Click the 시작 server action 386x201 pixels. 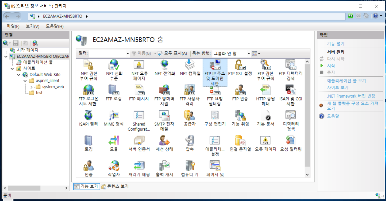click(x=331, y=65)
